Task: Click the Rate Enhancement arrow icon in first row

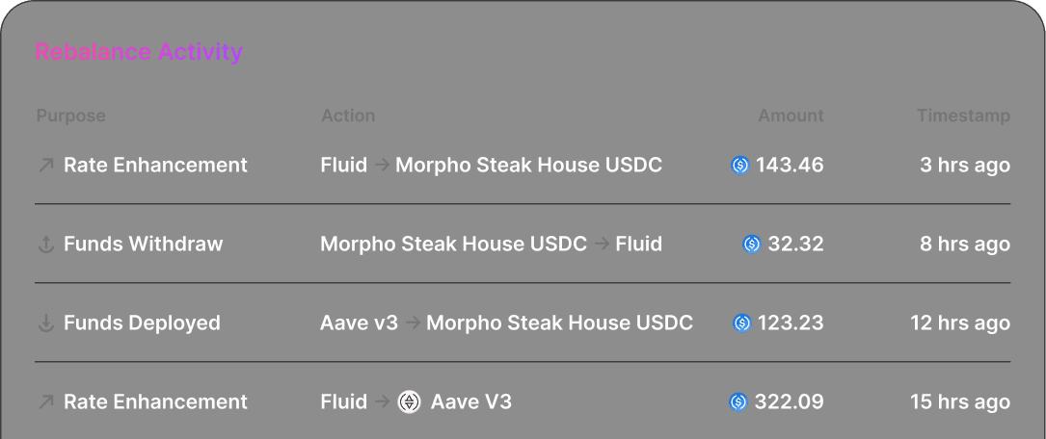Action: (45, 166)
